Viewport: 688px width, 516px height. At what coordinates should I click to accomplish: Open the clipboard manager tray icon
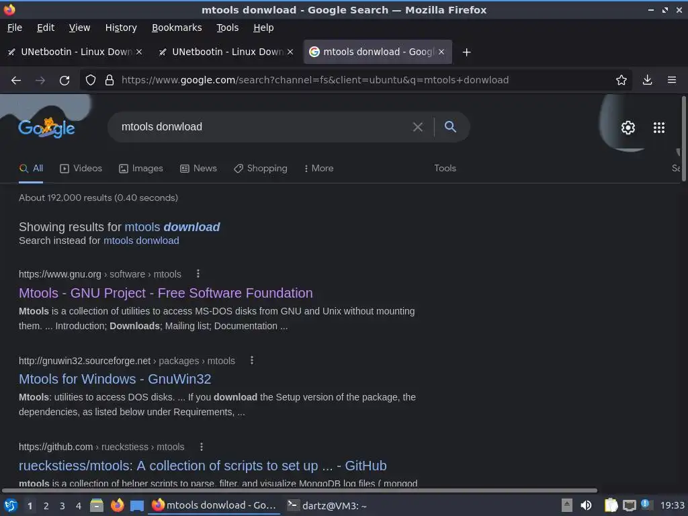(x=611, y=505)
